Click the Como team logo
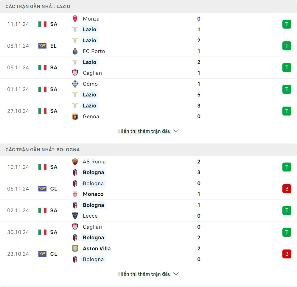Viewport: 297px width, 287px height. click(75, 84)
